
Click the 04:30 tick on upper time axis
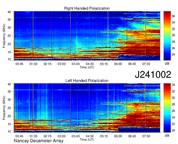click(x=90, y=64)
